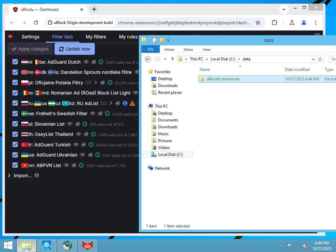Open the File menu in Explorer

(151, 49)
